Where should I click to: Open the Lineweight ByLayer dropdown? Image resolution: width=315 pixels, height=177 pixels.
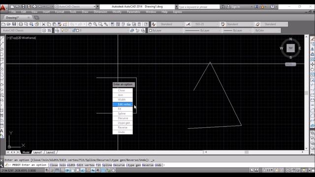237,30
